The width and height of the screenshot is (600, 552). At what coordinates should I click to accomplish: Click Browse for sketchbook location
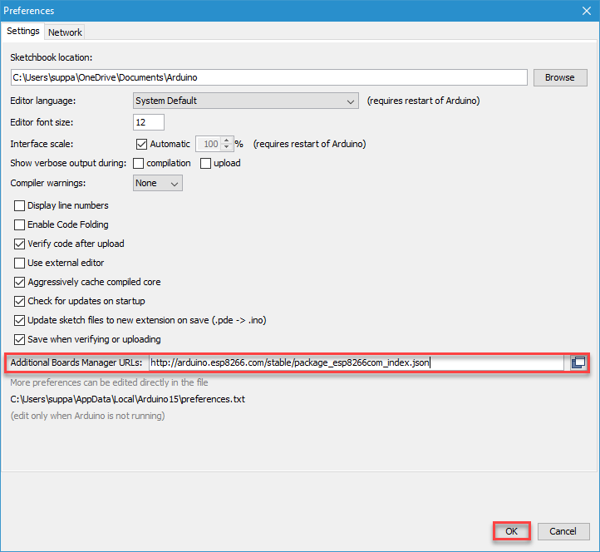(x=560, y=77)
